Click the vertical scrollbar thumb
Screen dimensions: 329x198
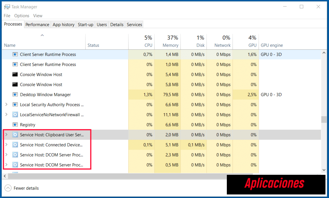pyautogui.click(x=324, y=119)
